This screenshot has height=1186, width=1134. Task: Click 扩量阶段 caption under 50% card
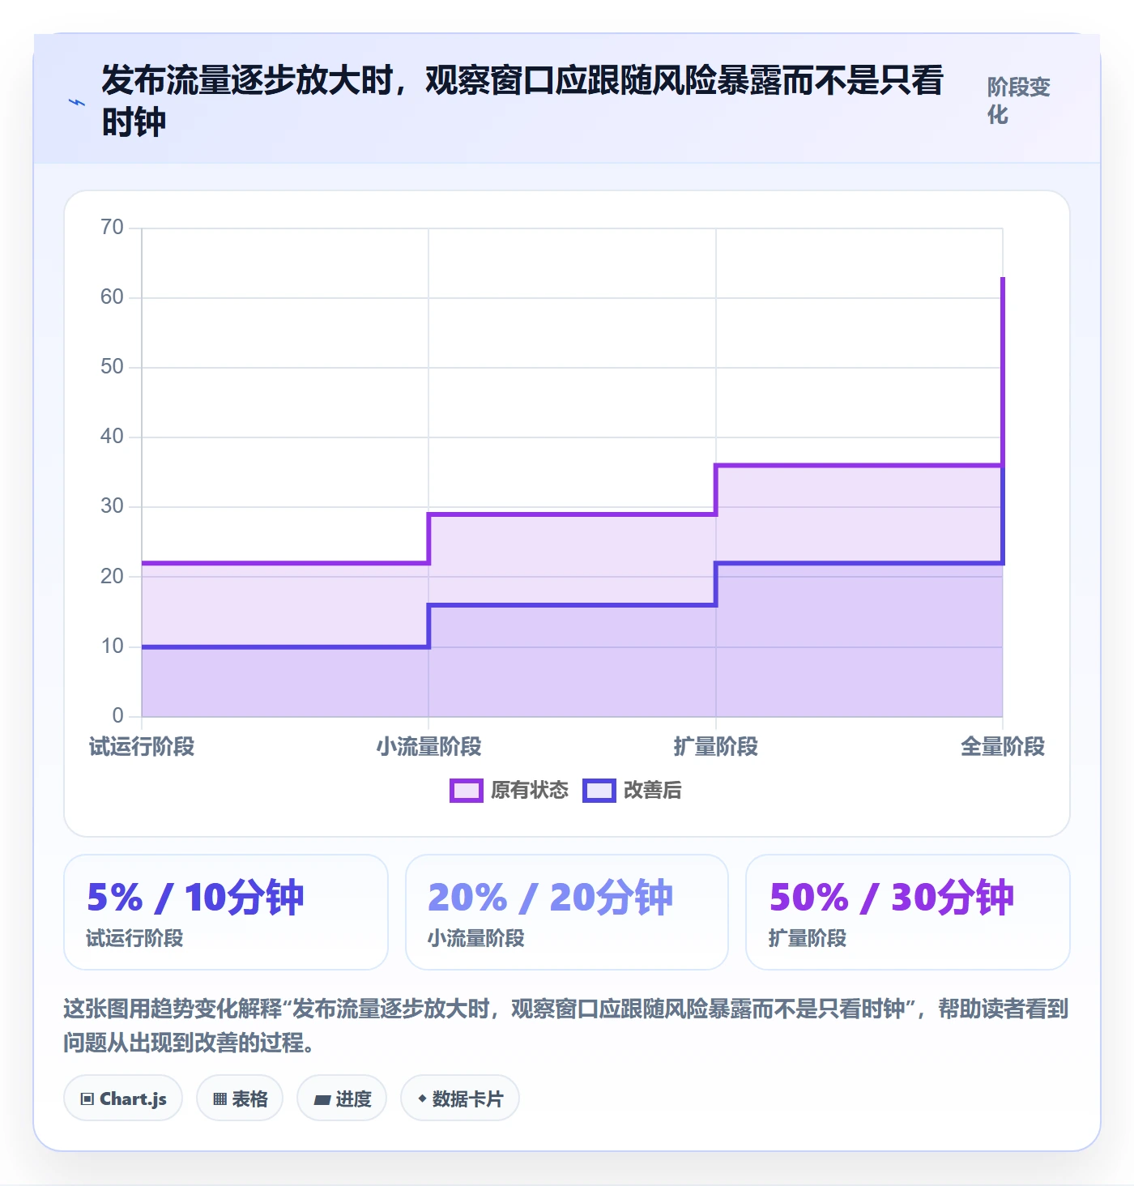pyautogui.click(x=808, y=938)
